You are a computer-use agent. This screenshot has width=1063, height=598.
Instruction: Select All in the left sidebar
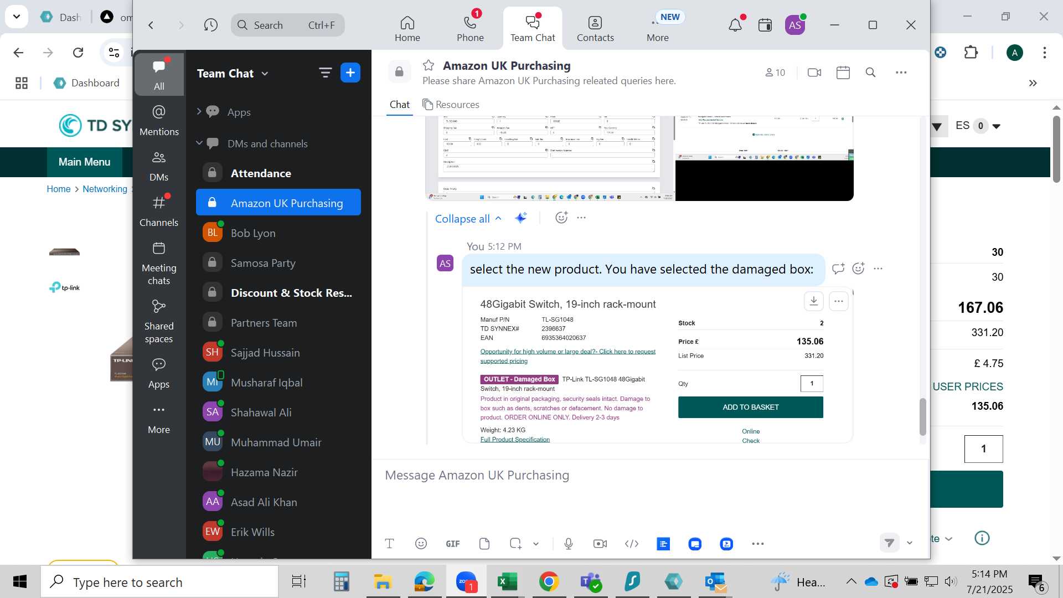(159, 74)
